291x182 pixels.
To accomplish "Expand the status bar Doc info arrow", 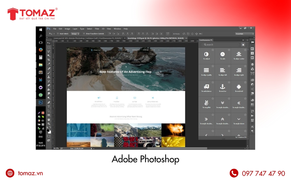I will coord(92,148).
